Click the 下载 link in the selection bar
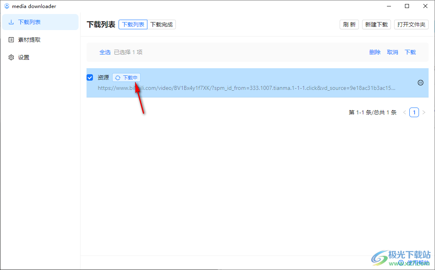The image size is (435, 270). pyautogui.click(x=410, y=52)
